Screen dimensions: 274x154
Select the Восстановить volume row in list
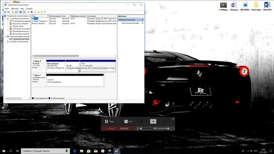click(x=74, y=24)
